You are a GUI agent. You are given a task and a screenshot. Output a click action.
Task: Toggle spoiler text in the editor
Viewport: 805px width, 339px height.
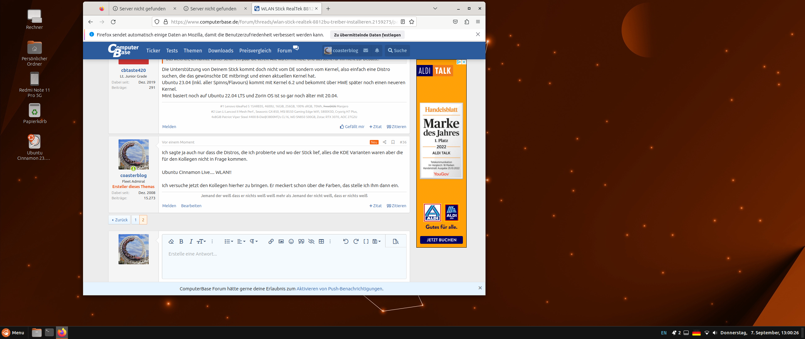(x=311, y=241)
